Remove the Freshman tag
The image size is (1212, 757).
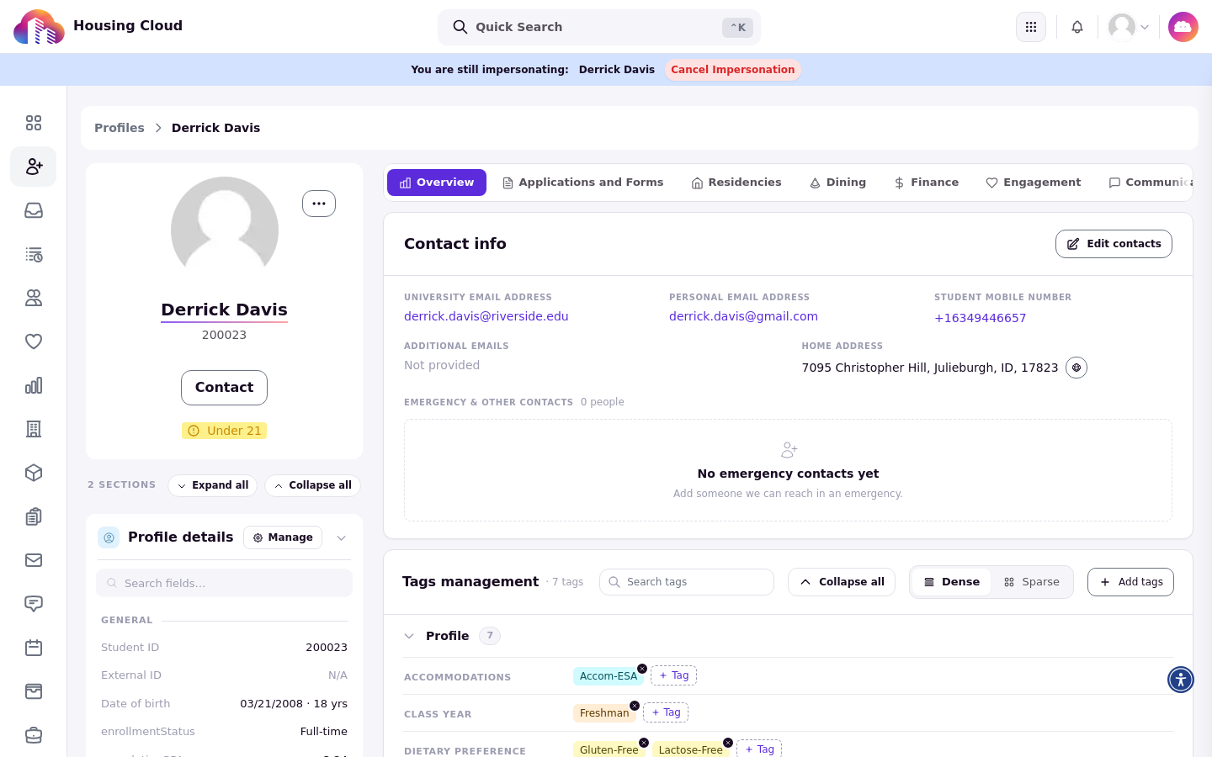(635, 706)
